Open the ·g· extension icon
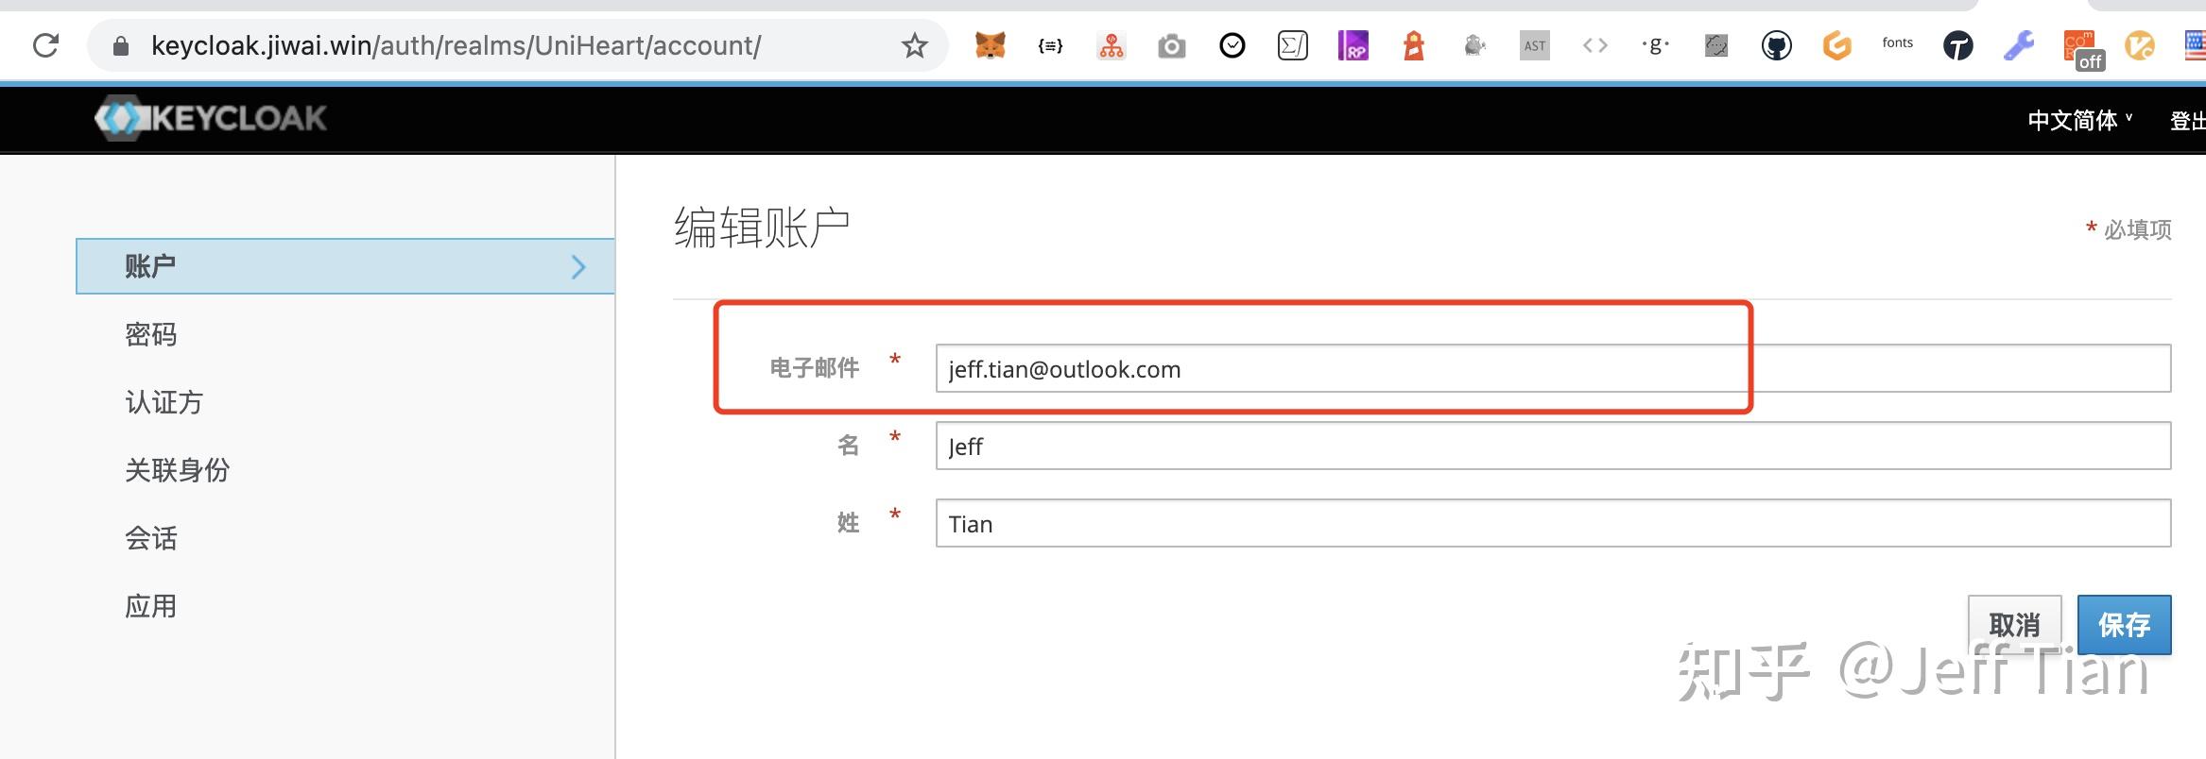This screenshot has height=759, width=2206. click(1655, 45)
